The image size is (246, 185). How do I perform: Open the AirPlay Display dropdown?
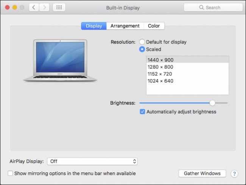click(92, 161)
